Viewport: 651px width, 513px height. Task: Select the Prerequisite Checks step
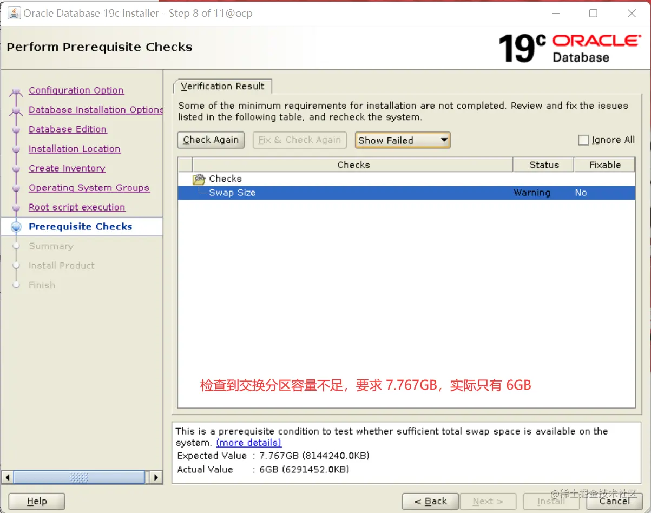coord(81,227)
